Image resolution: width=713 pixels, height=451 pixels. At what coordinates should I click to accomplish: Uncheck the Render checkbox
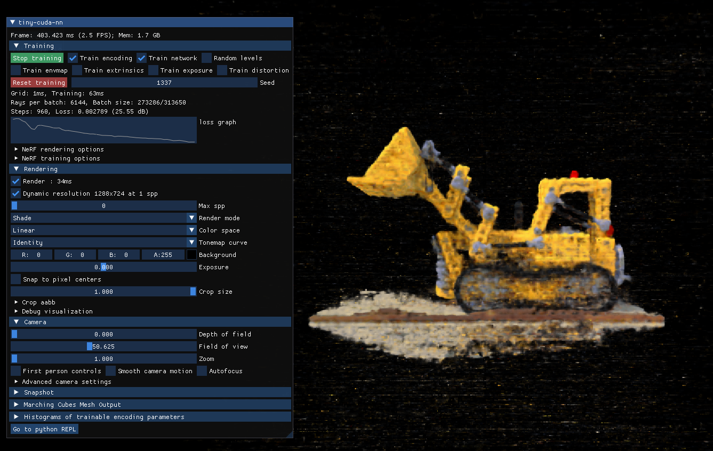[15, 181]
